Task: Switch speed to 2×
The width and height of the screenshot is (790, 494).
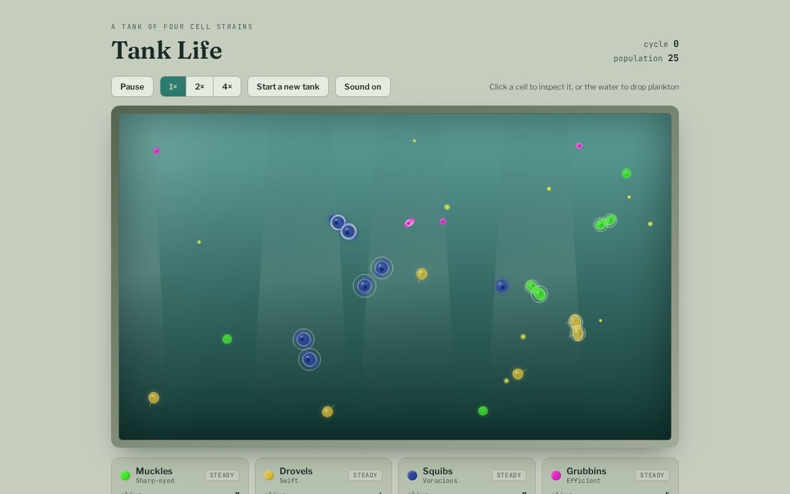Action: [x=199, y=86]
